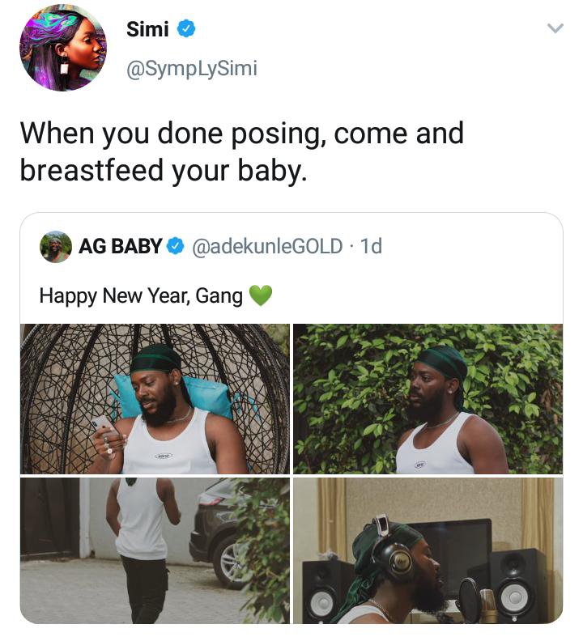This screenshot has width=583, height=637.
Task: Open the AG BABY profile name
Action: [x=121, y=246]
